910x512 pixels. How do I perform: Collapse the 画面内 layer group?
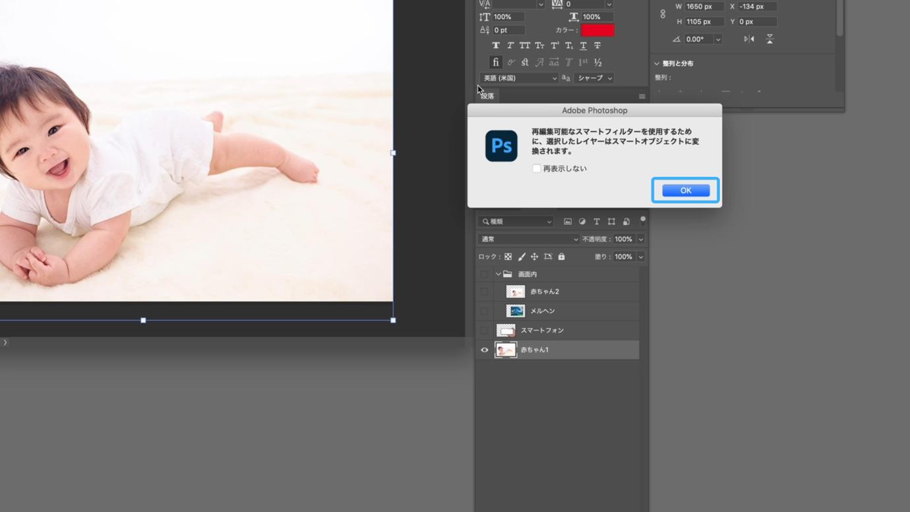pos(499,274)
